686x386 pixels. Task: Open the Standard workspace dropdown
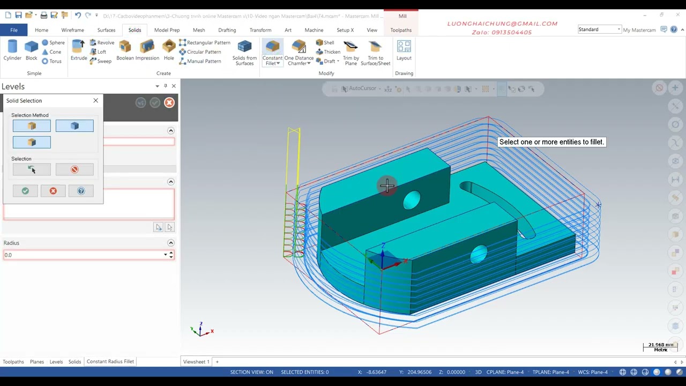(619, 29)
